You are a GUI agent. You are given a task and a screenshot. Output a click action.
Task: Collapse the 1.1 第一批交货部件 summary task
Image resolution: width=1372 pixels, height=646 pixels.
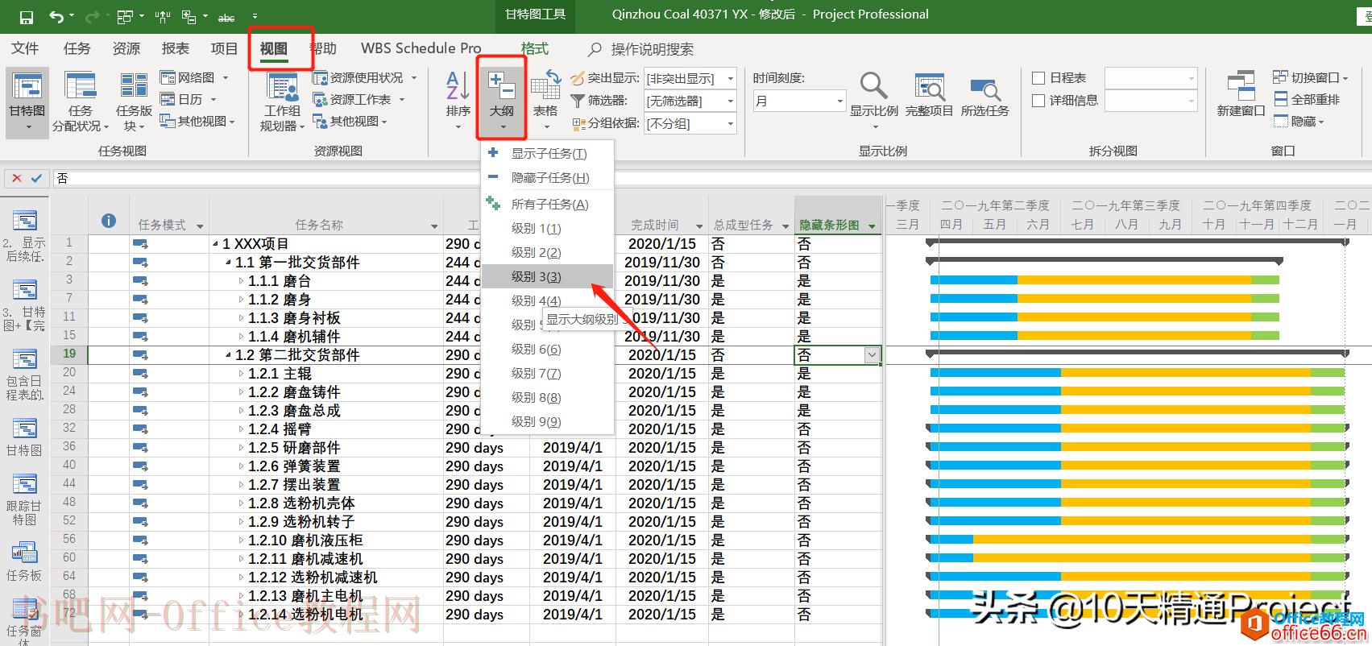coord(228,263)
